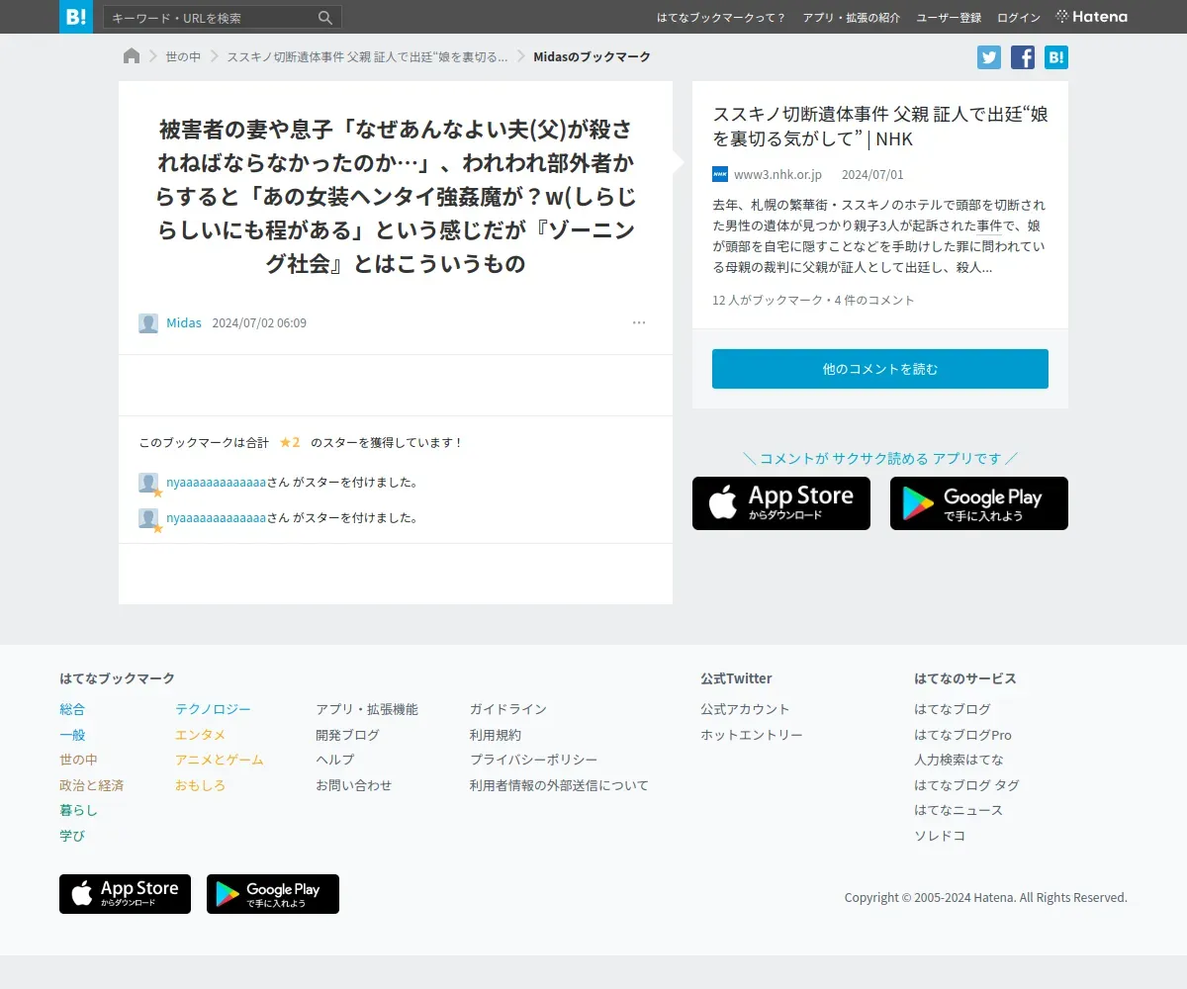Open おもしろ category in footer
This screenshot has width=1187, height=989.
point(200,785)
